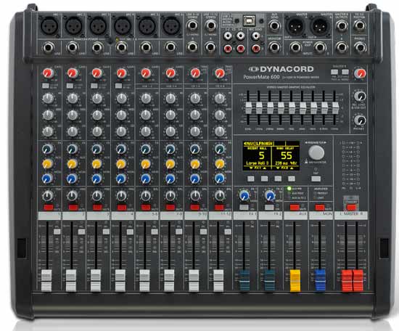This screenshot has width=399, height=331.
Task: Click the MID EQ knob on channel 1
Action: (x=48, y=115)
